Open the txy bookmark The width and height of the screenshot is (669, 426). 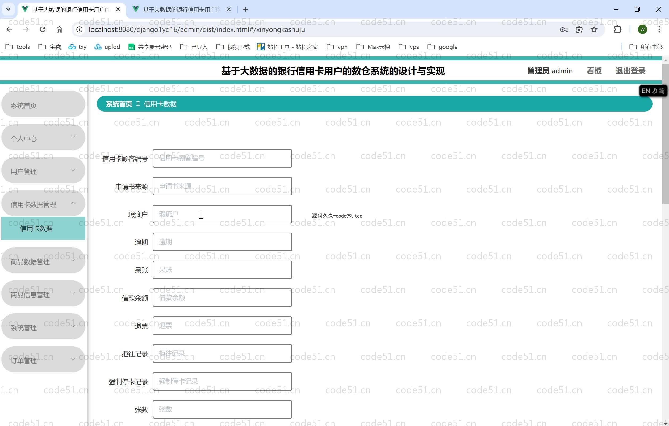coord(78,47)
